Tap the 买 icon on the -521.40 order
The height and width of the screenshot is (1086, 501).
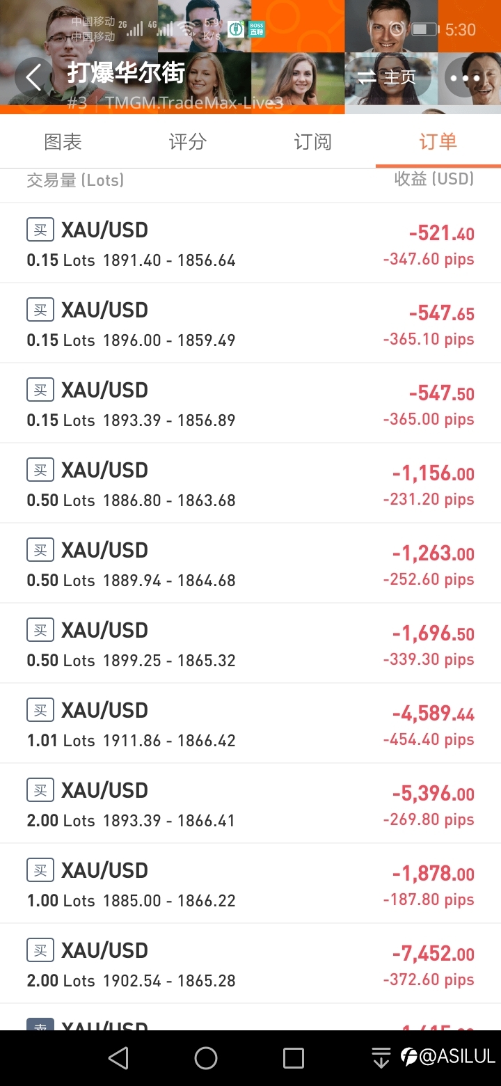tap(40, 229)
